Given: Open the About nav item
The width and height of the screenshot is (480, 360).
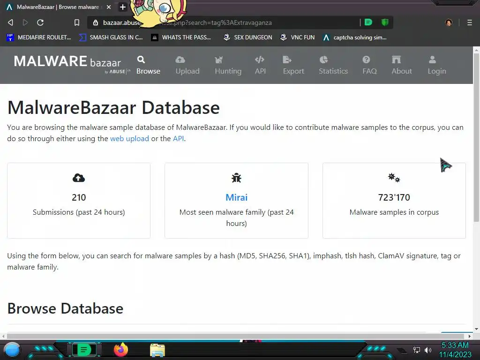Looking at the screenshot, I should coord(402,65).
